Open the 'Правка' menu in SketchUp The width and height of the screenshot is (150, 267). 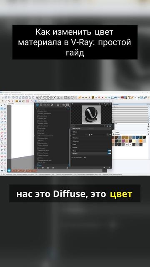[6, 95]
